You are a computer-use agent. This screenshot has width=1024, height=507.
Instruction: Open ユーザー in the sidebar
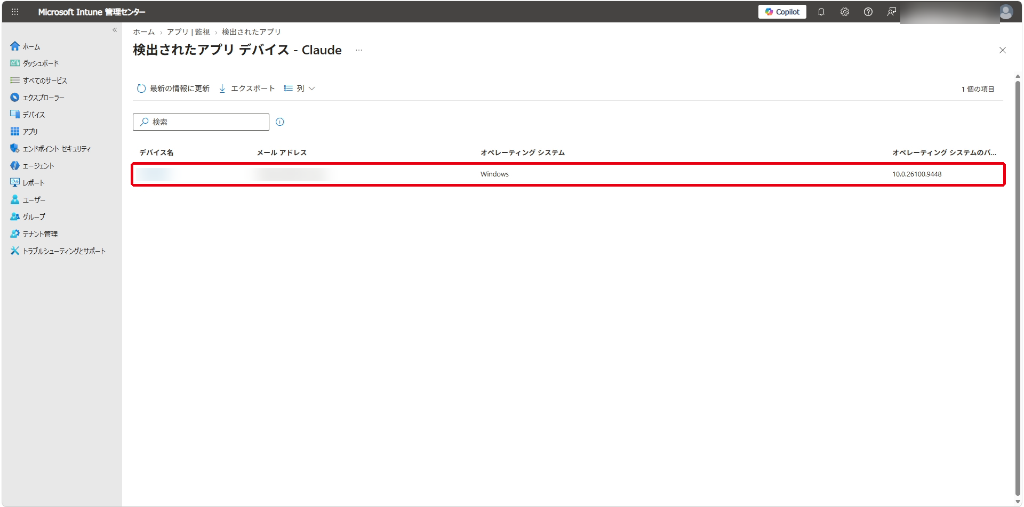(28, 200)
